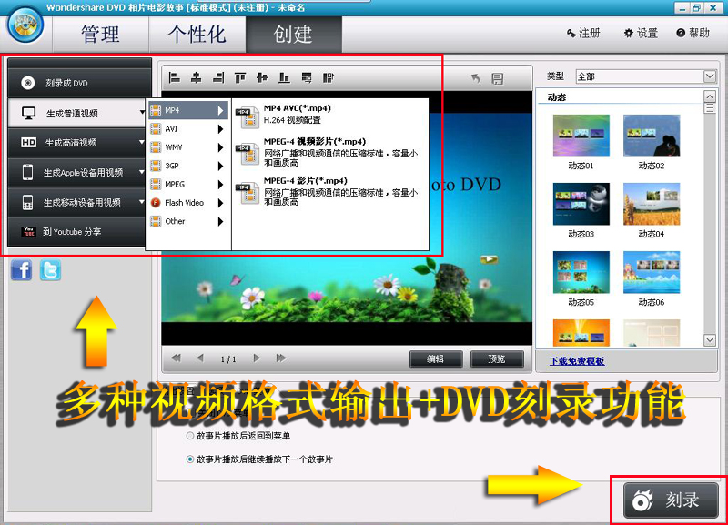Expand 生成移动设备用视频 menu
This screenshot has height=525, width=728.
[77, 202]
